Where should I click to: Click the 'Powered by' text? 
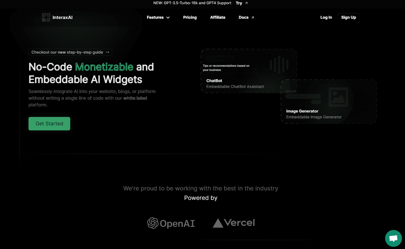point(201,198)
